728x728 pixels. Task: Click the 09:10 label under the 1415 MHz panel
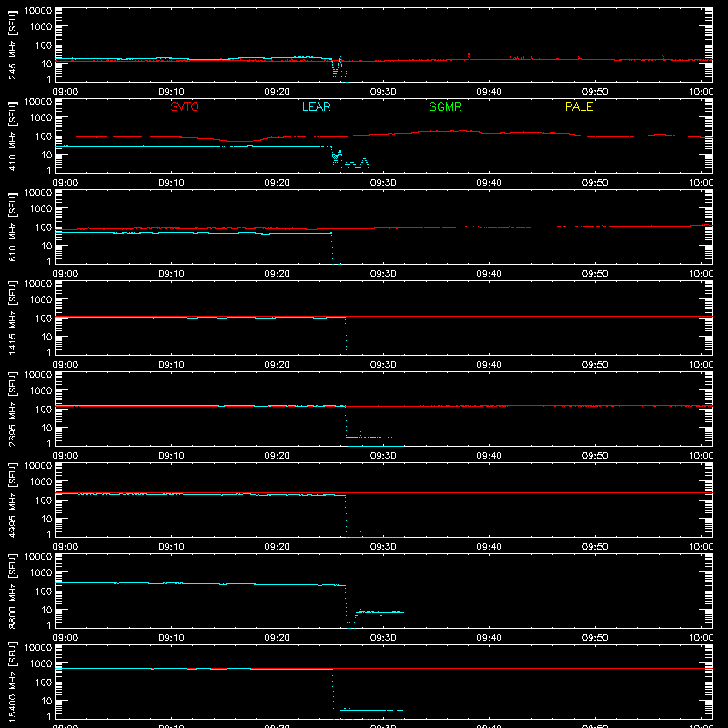[x=171, y=365]
